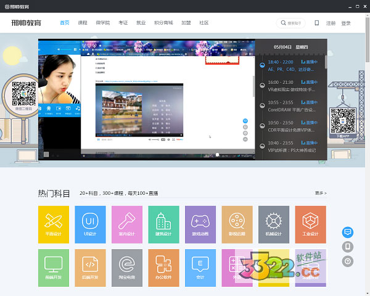Select the 10:40 - 23:55 schedule marker

point(262,146)
